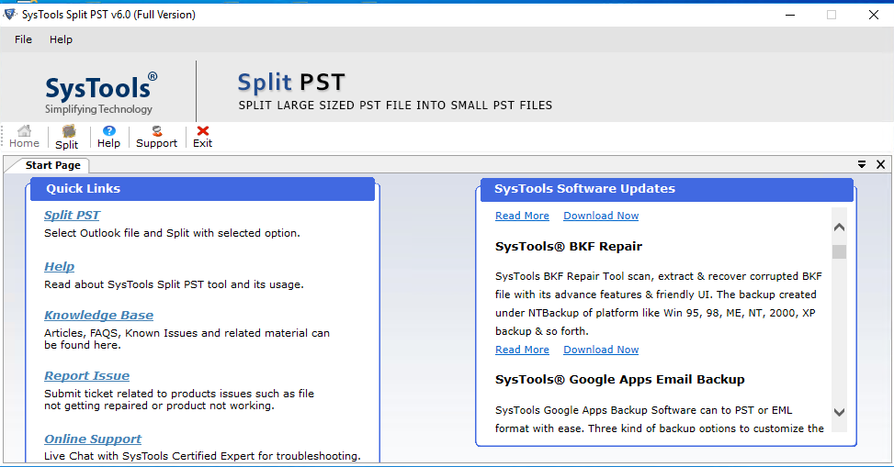Click the SysTools Software Updates header
This screenshot has height=467, width=894.
click(x=666, y=189)
